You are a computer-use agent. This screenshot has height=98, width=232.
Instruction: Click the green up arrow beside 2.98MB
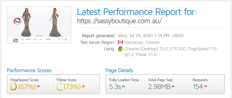click(x=173, y=86)
